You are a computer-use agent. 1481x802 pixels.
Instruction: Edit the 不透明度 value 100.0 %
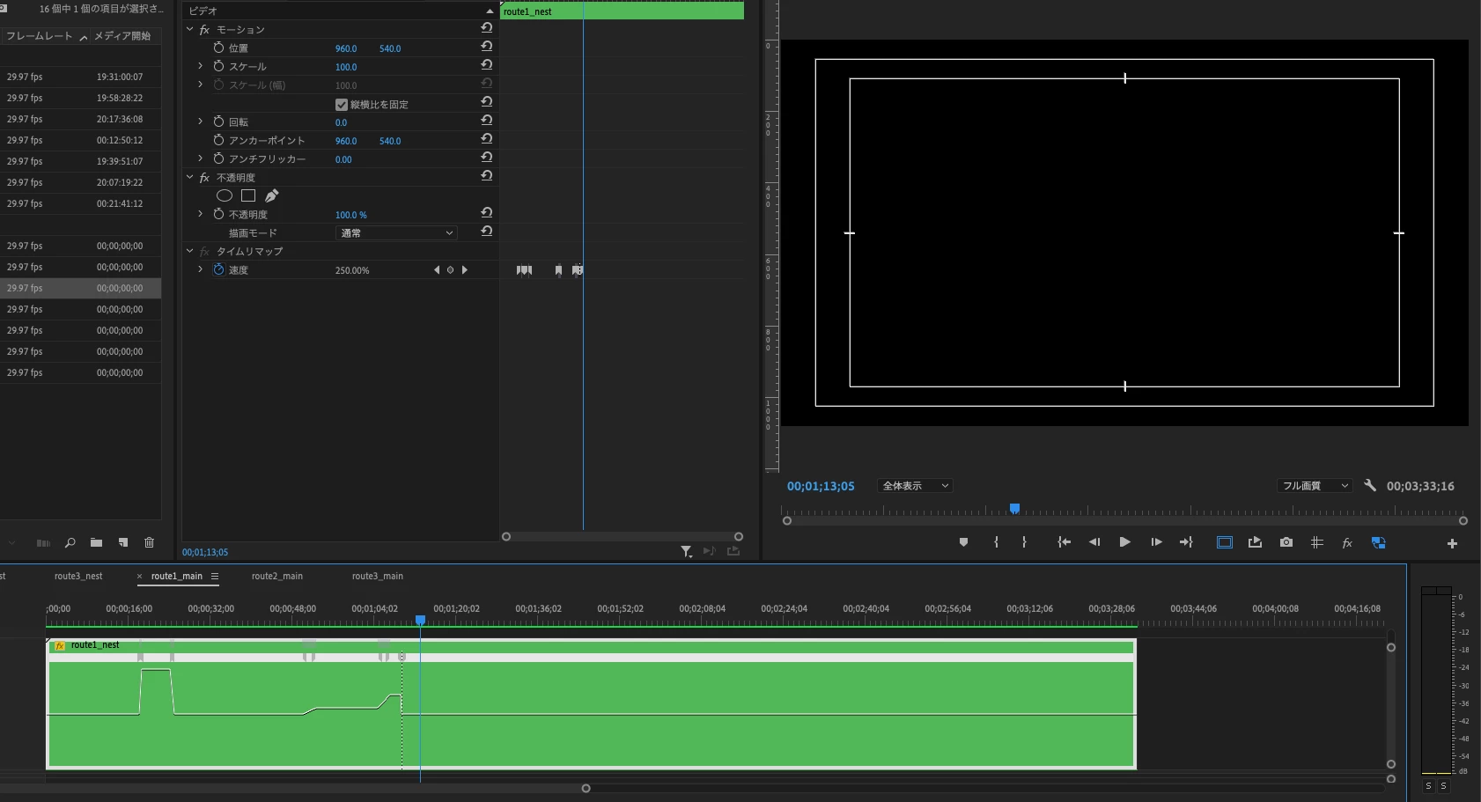pos(351,215)
